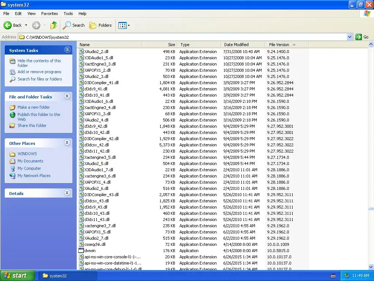Toggle the Folders pane button
This screenshot has width=374, height=281.
click(100, 25)
